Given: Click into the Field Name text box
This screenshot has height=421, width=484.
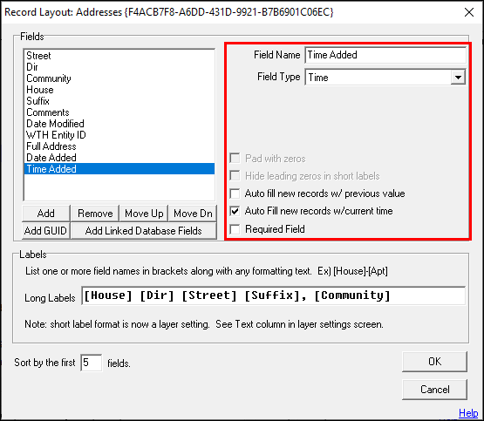Looking at the screenshot, I should click(385, 55).
